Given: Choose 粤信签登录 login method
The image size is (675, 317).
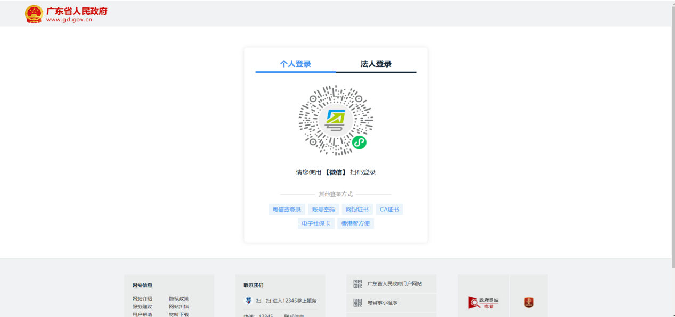Looking at the screenshot, I should [287, 210].
